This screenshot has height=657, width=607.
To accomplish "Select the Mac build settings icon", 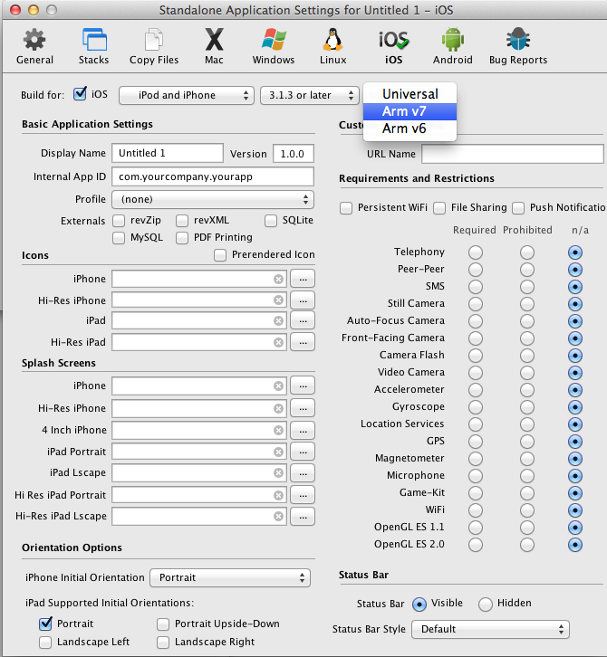I will pos(214,46).
